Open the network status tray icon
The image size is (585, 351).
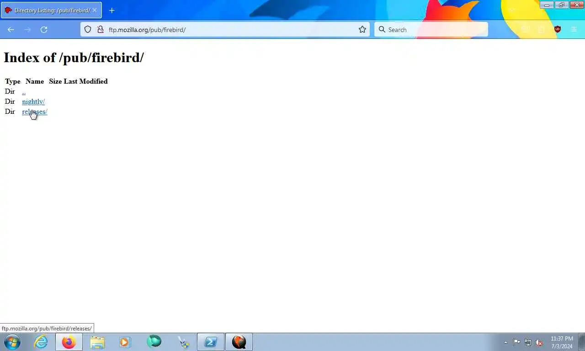pyautogui.click(x=528, y=342)
